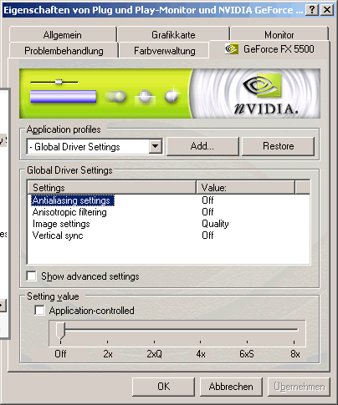Enable Show advanced settings checkbox
This screenshot has height=405, width=338.
click(x=31, y=276)
